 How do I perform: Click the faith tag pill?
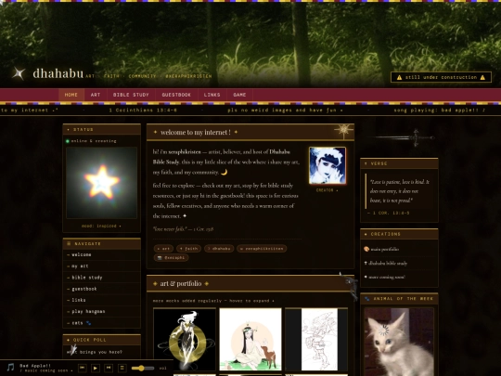tap(189, 249)
